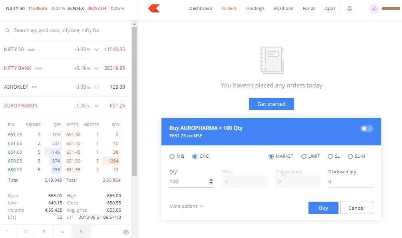Open the Holdings tab
The image size is (402, 238).
point(255,8)
